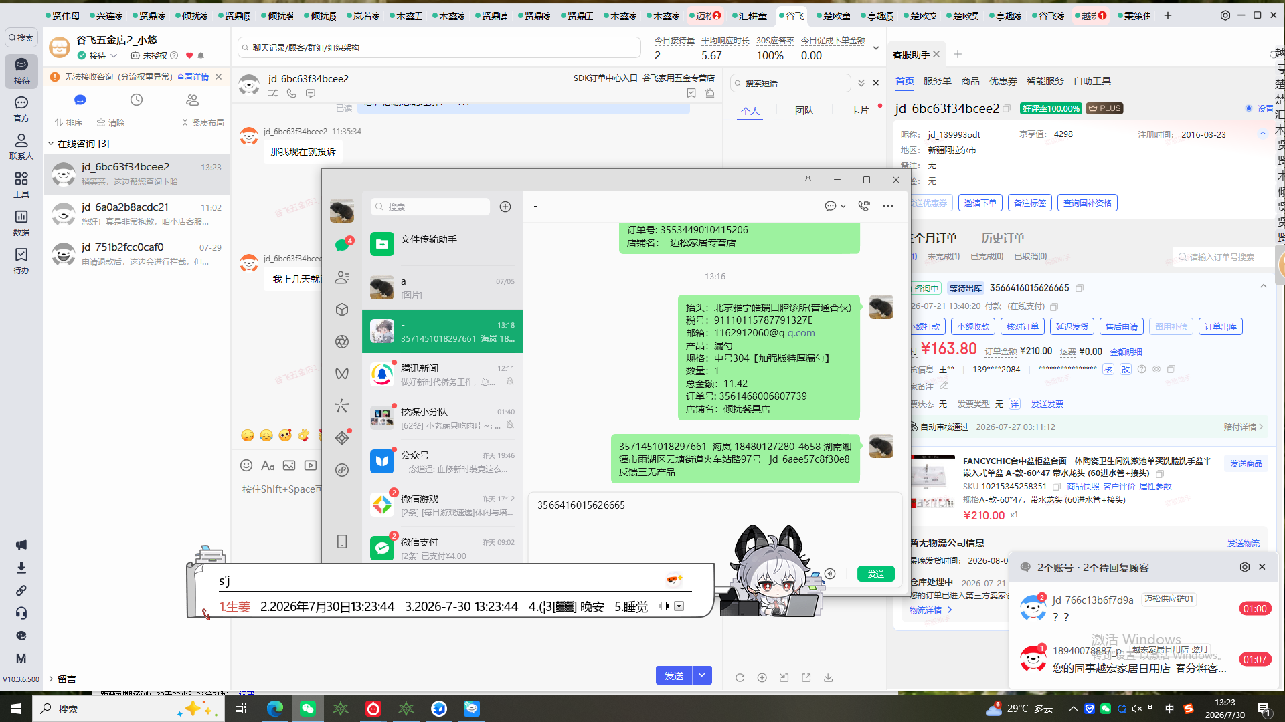This screenshot has height=722, width=1285.
Task: Click the refresh icon beside the blue 发送 button
Action: click(740, 677)
